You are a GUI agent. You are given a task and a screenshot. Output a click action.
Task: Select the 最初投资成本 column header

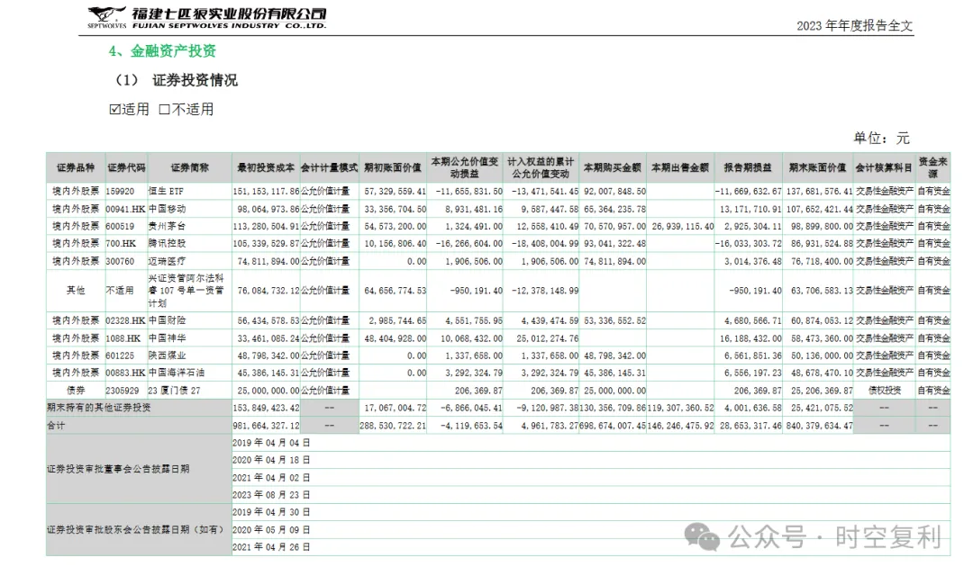pyautogui.click(x=266, y=167)
